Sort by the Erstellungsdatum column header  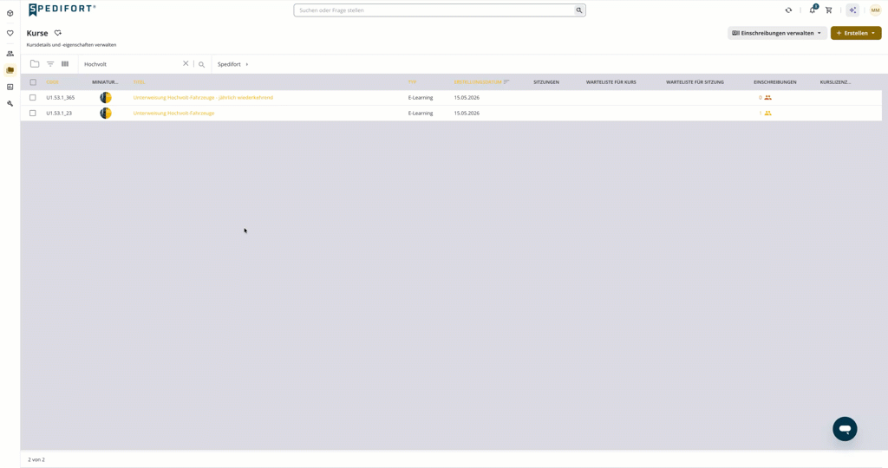478,82
